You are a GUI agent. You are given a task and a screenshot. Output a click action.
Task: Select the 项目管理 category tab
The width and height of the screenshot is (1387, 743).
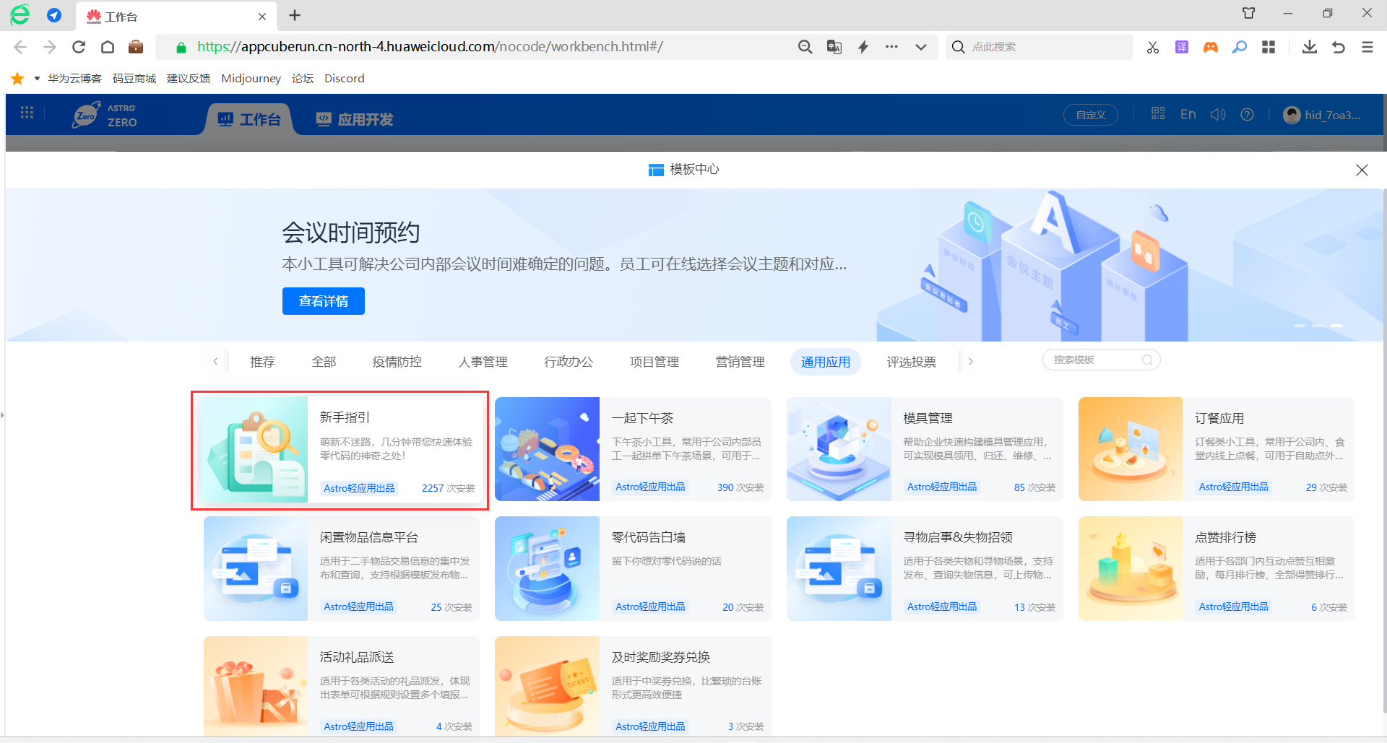tap(654, 362)
